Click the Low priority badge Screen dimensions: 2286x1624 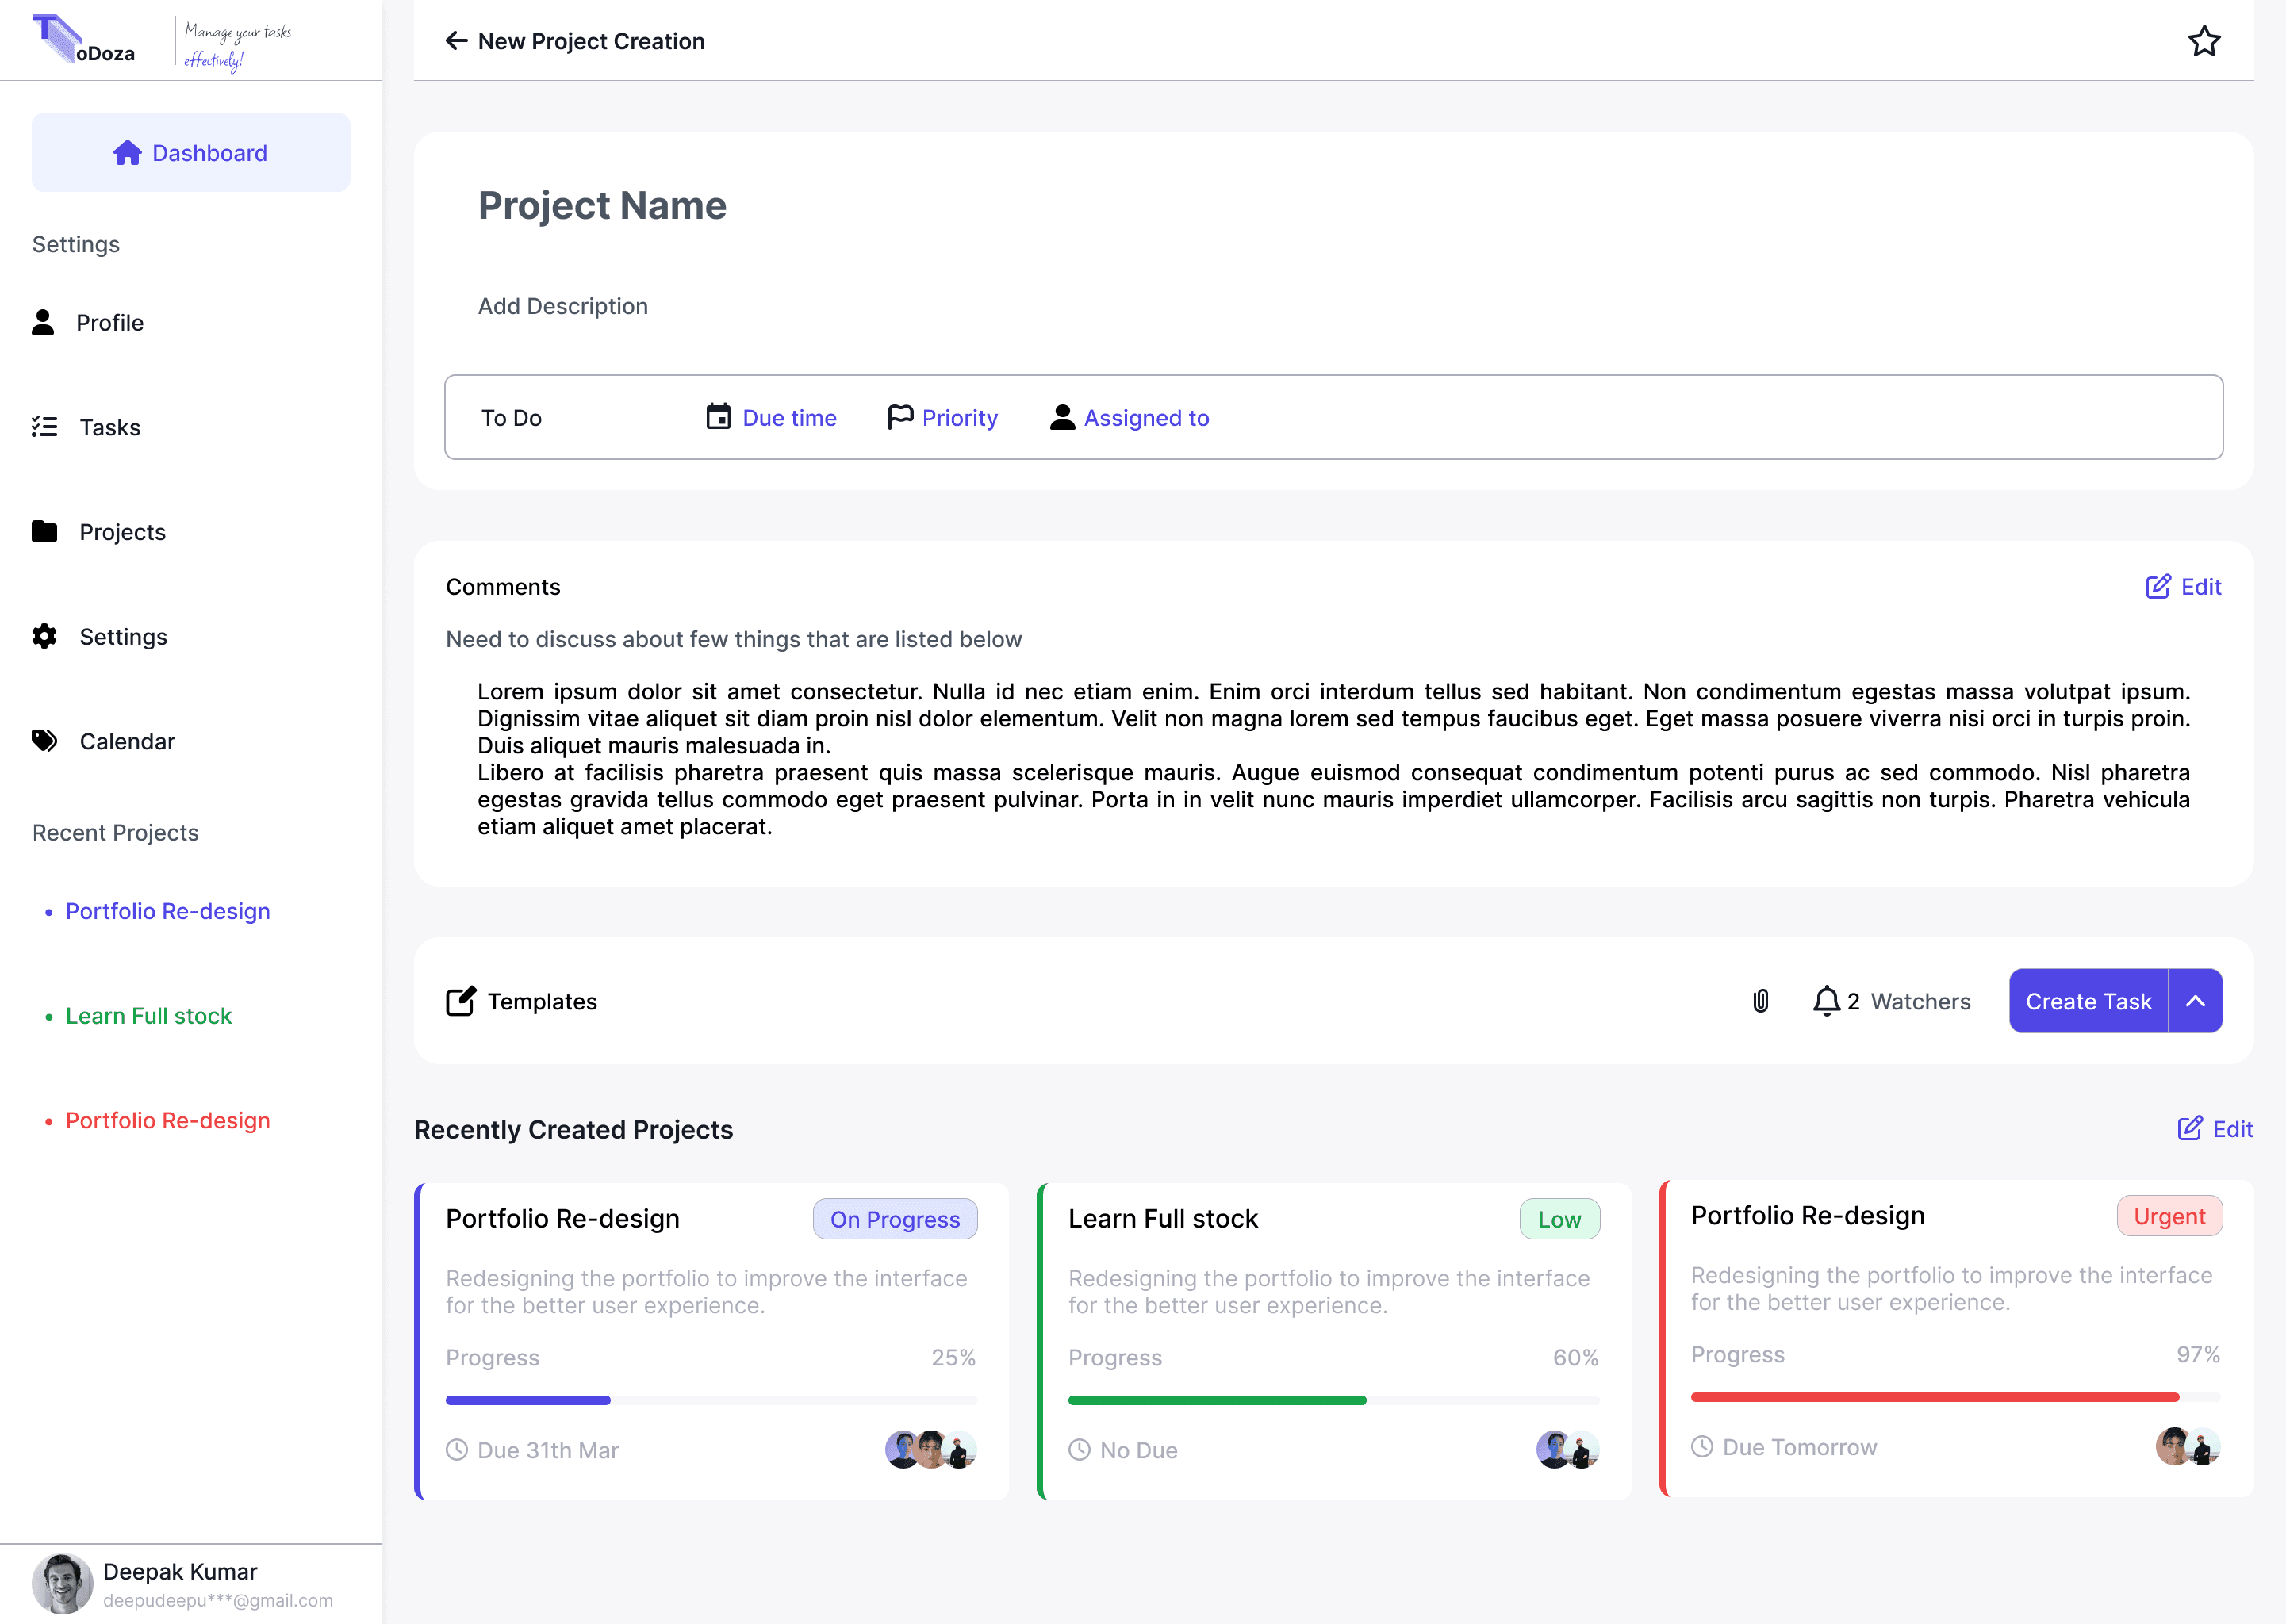coord(1560,1219)
